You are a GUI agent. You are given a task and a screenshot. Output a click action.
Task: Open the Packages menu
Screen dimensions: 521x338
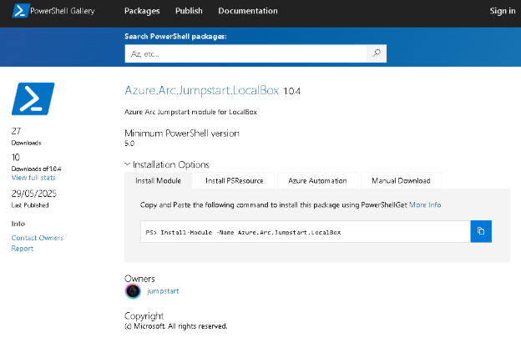142,11
